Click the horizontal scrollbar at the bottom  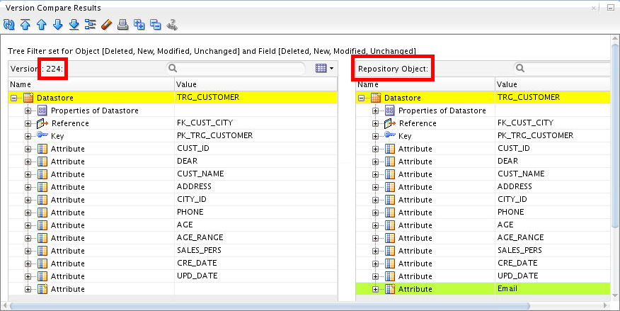[269, 306]
